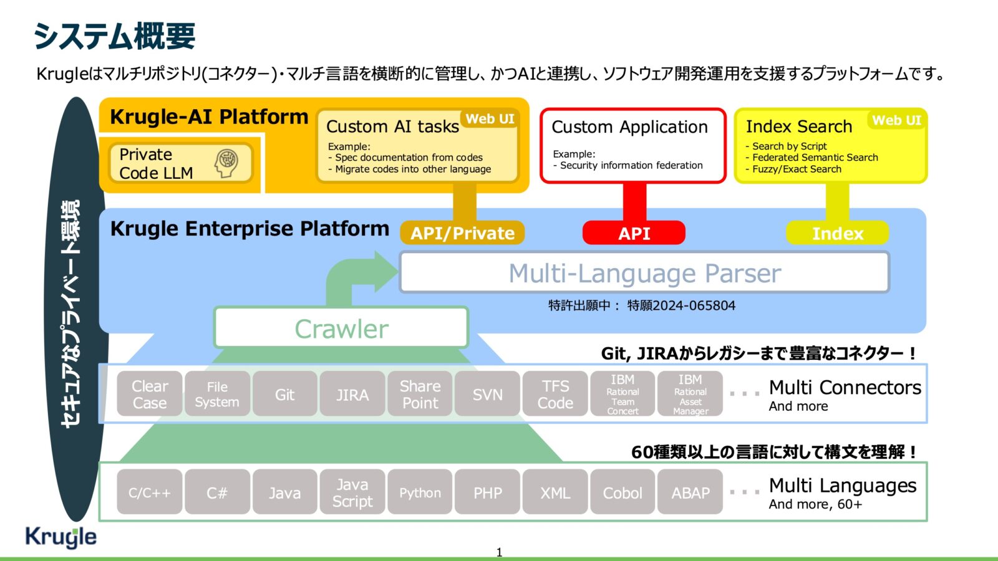This screenshot has width=998, height=561.
Task: Click the システム概要 slide title
Action: tap(115, 36)
